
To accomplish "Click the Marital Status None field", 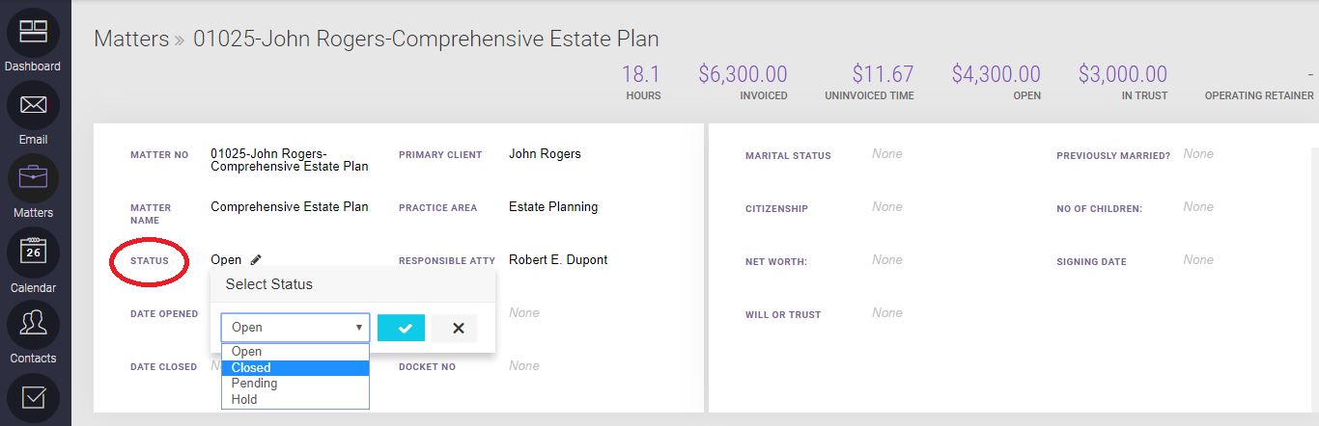I will 886,154.
